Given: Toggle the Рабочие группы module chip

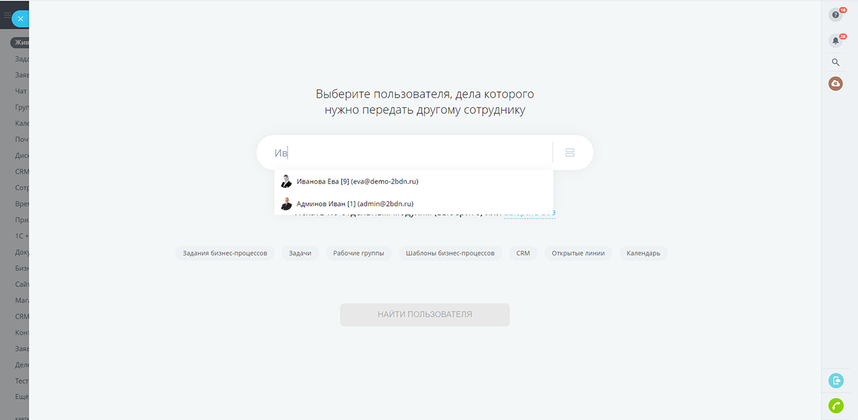Looking at the screenshot, I should pos(359,254).
